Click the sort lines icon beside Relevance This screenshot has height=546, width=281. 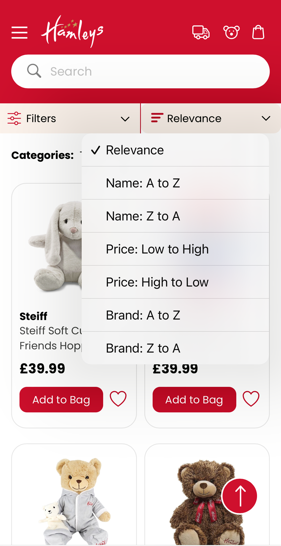click(156, 118)
